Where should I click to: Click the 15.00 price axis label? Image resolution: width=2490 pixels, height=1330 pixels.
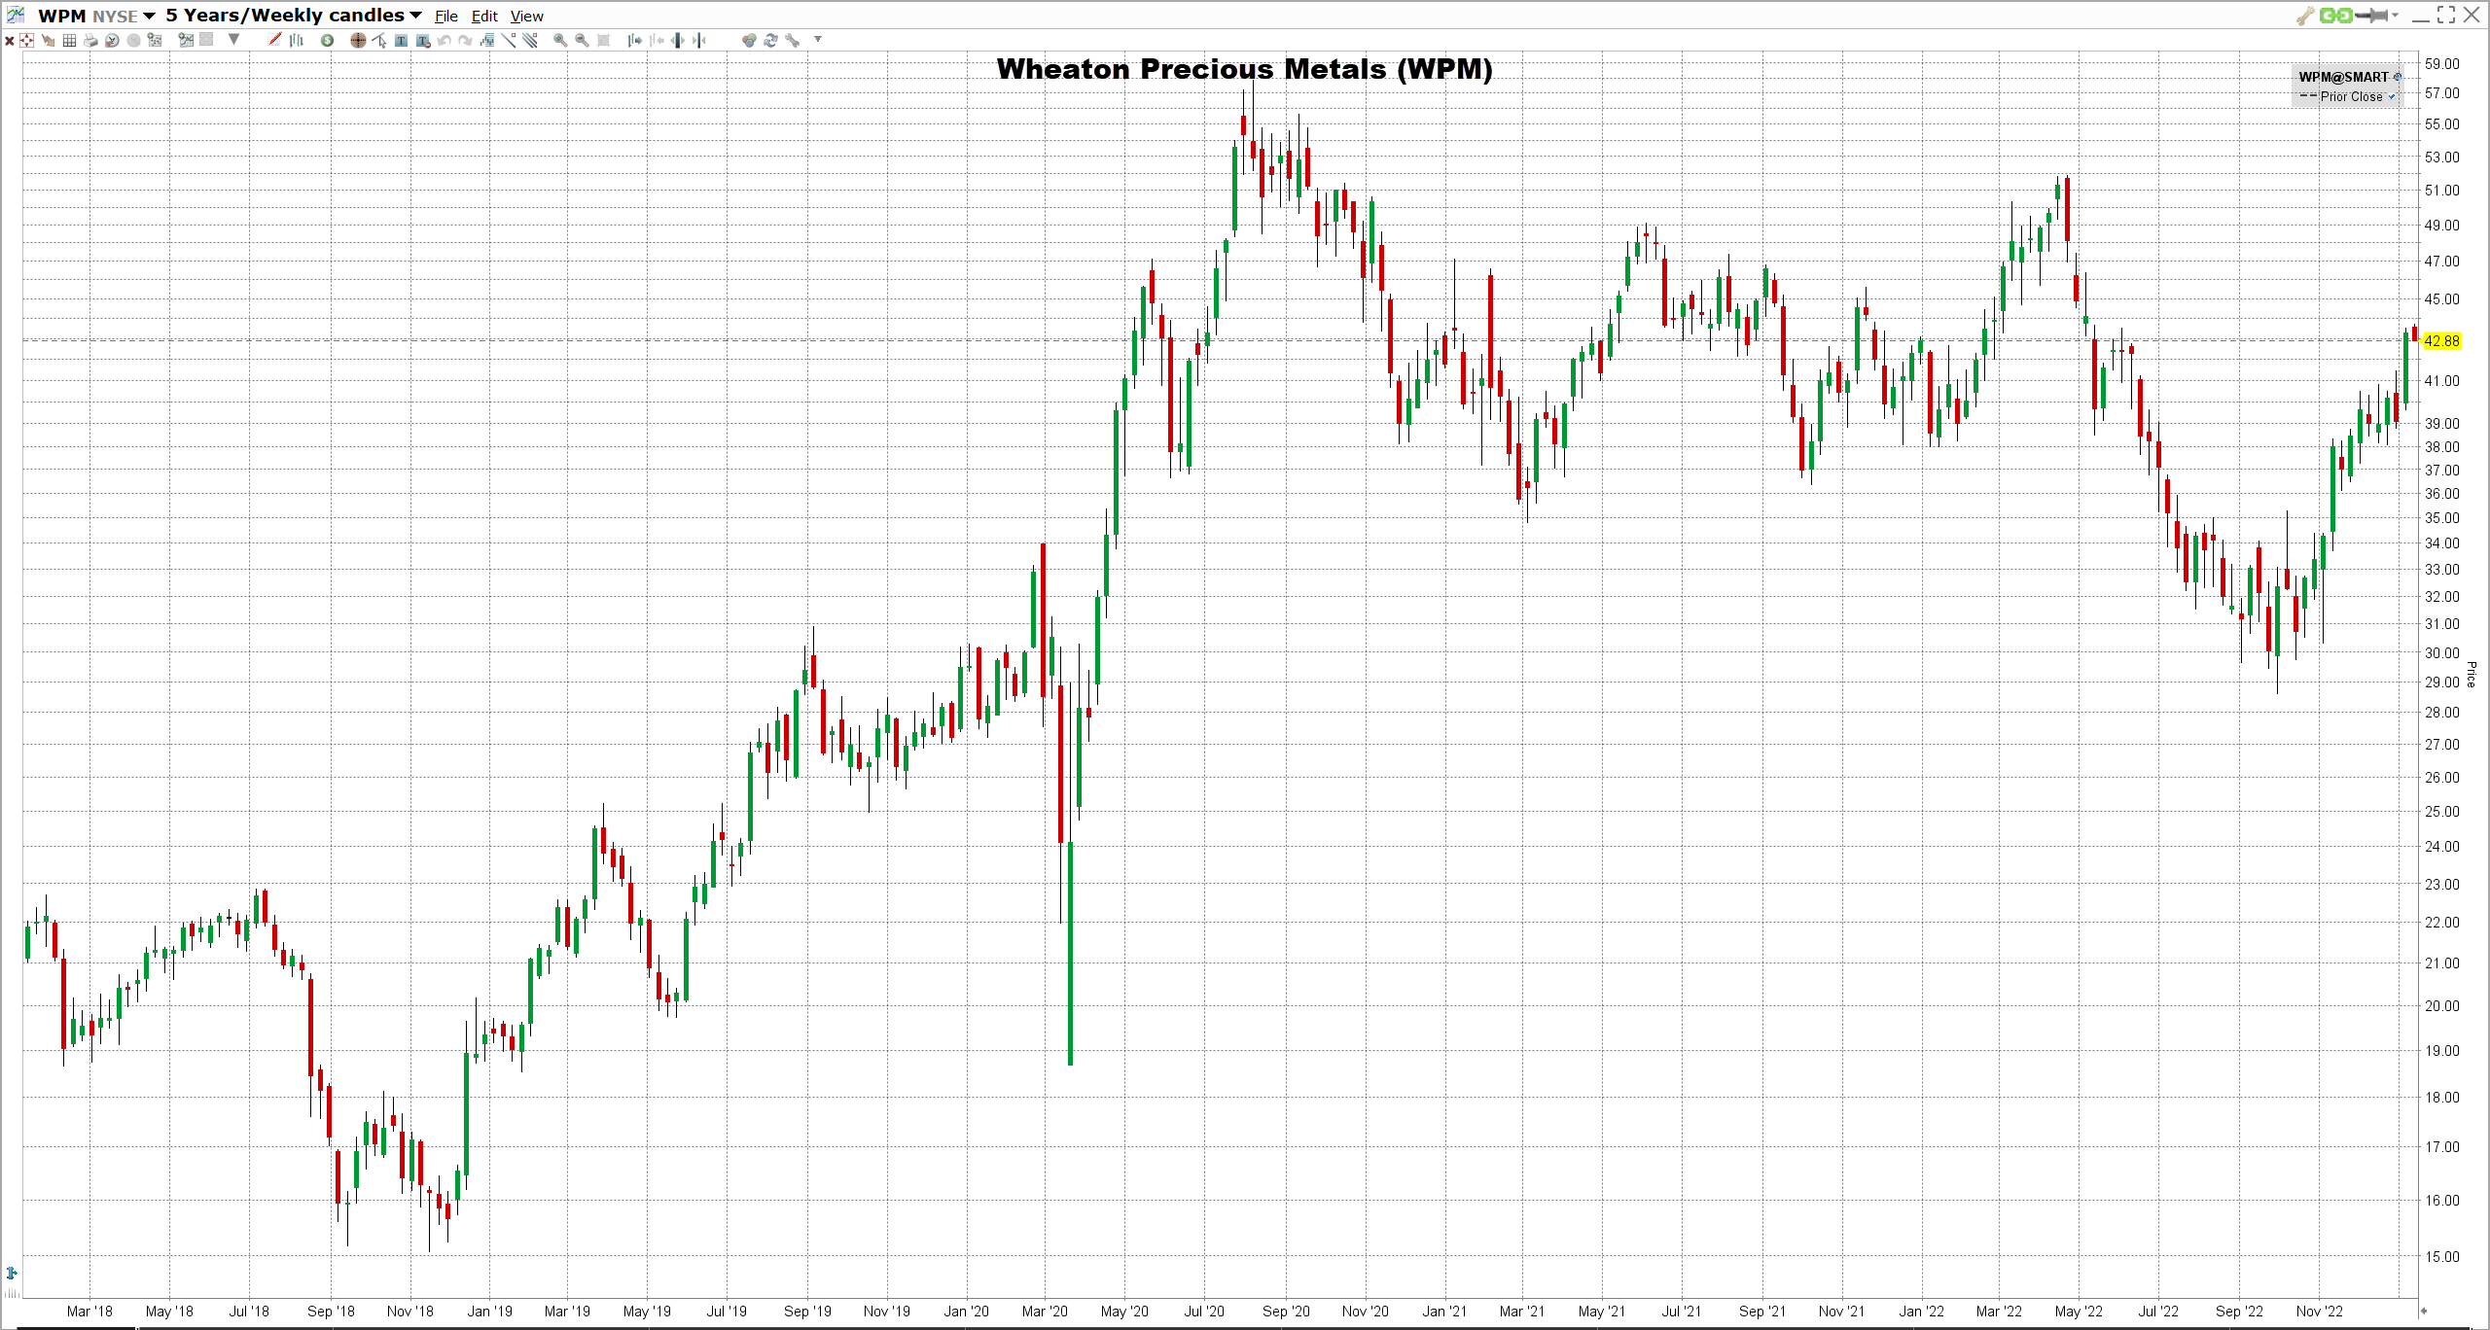[x=2441, y=1257]
